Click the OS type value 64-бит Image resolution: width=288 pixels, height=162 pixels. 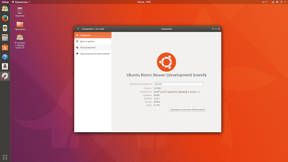[x=157, y=102]
